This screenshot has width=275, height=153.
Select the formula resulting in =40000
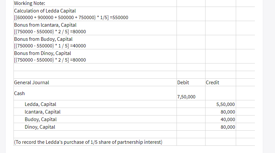click(50, 46)
